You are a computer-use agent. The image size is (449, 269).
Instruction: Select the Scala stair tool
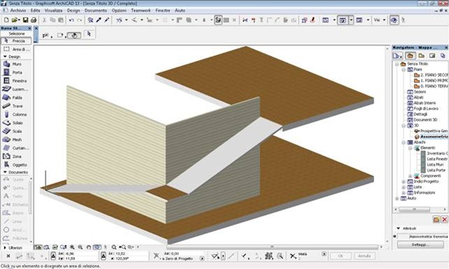coord(16,131)
